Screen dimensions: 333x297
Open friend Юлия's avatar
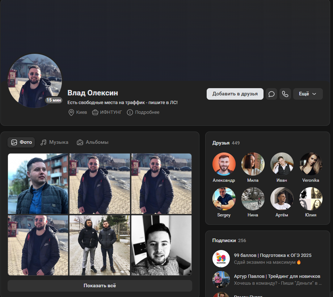tap(311, 199)
